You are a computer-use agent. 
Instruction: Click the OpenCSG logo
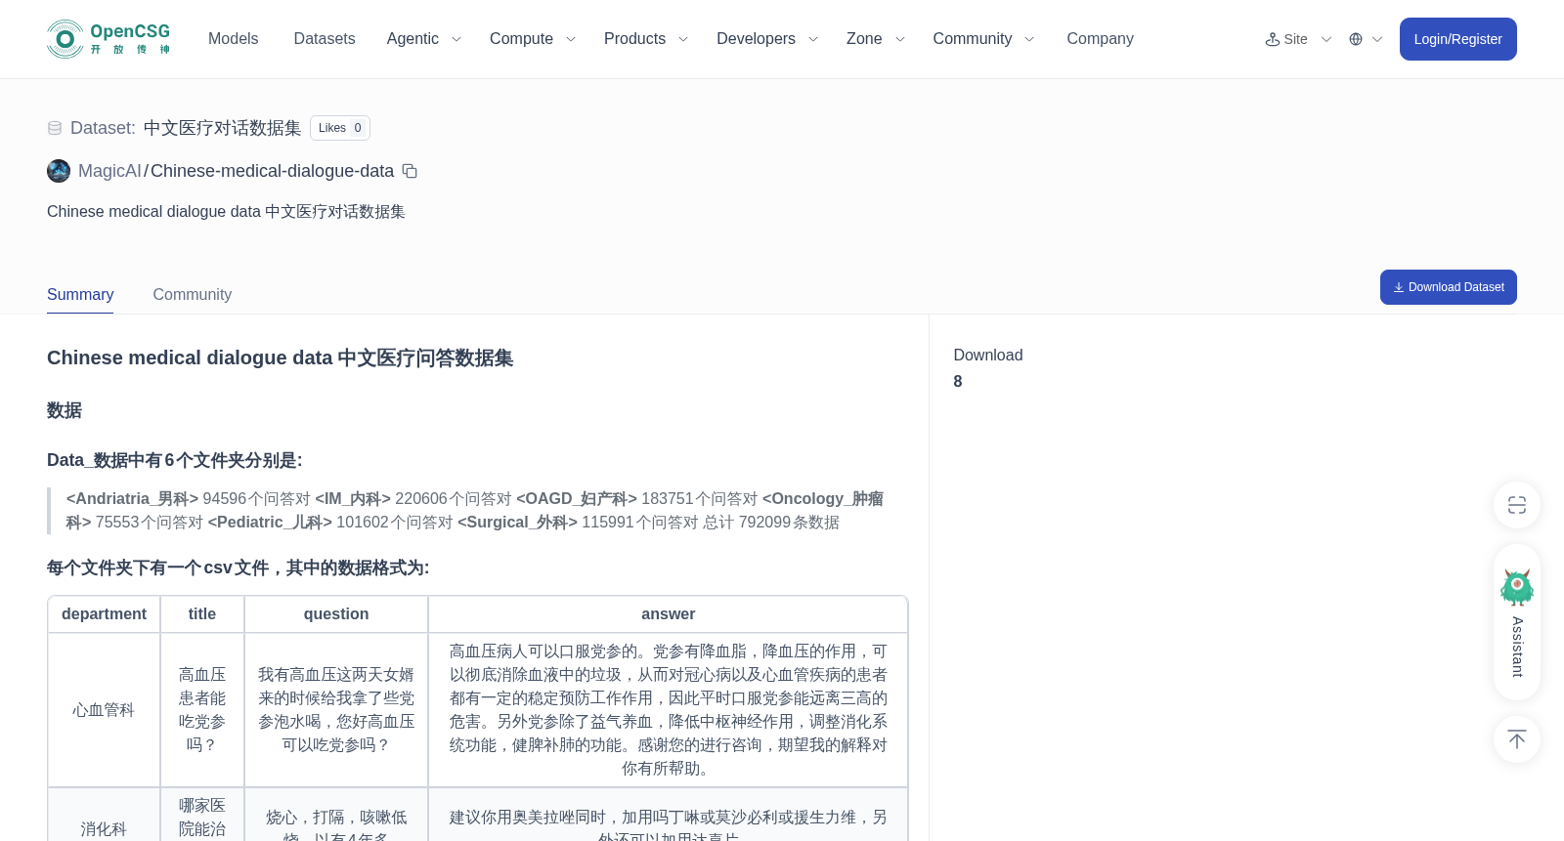click(x=109, y=39)
